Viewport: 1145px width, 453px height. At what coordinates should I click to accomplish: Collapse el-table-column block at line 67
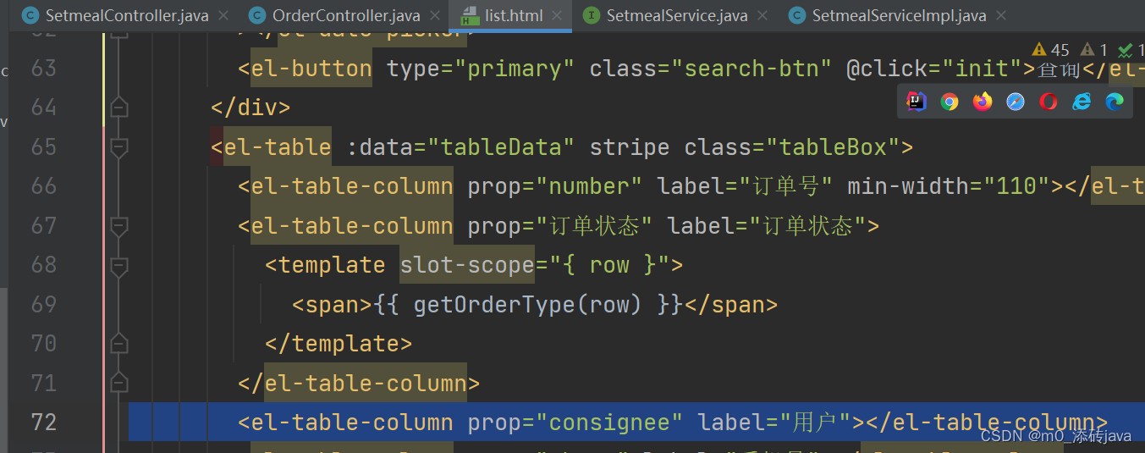(x=119, y=226)
